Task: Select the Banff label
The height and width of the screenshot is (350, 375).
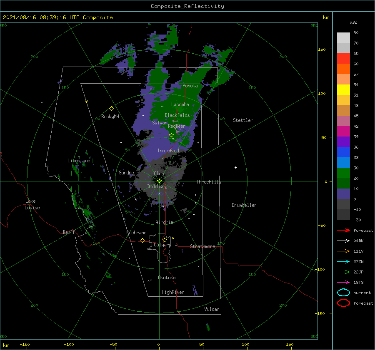Action: [69, 232]
